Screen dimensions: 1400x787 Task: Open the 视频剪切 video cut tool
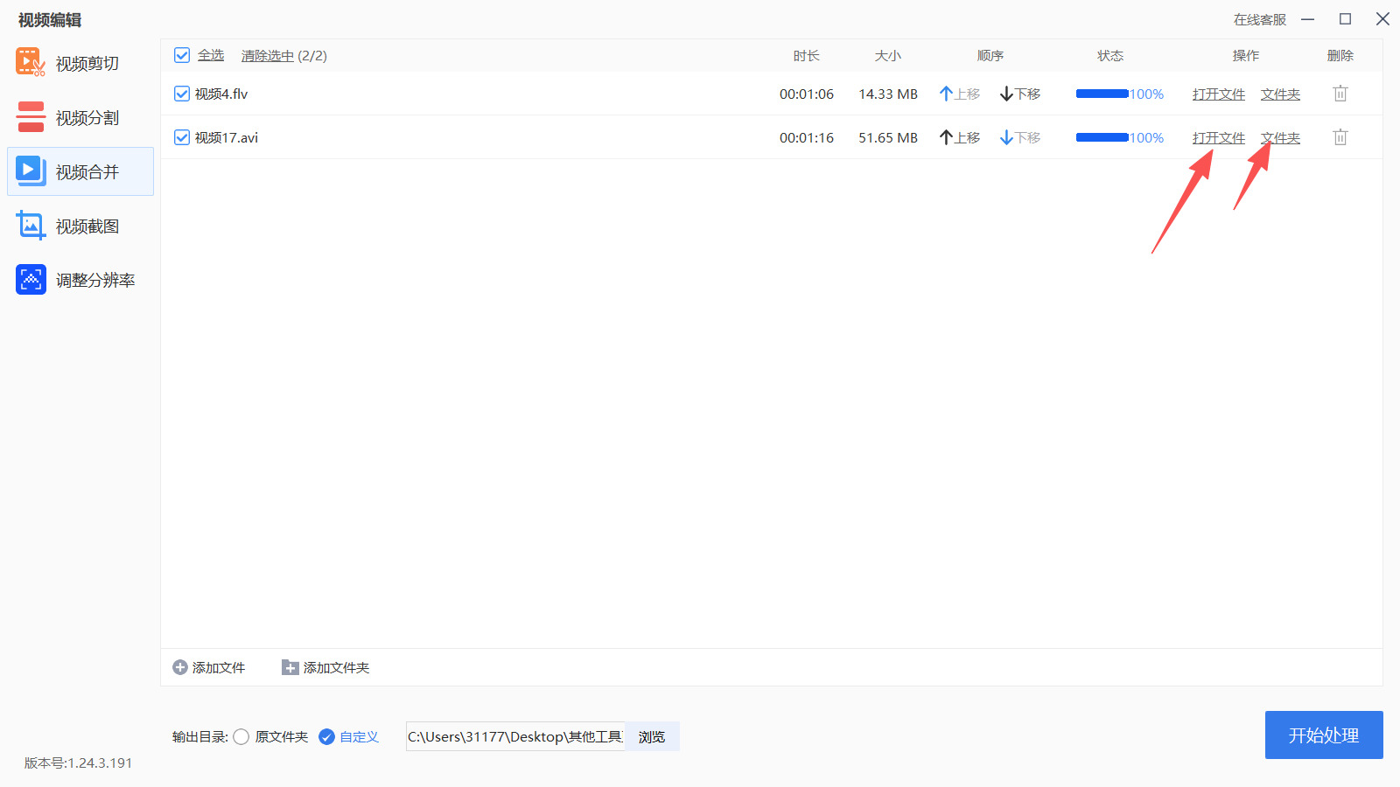click(80, 64)
